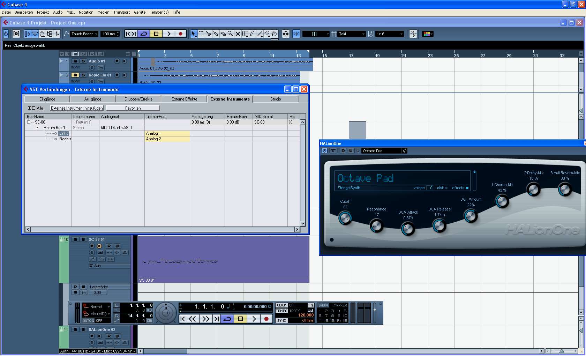Viewport: 586px width, 356px height.
Task: Switch to the Eingänge tab
Action: (47, 99)
